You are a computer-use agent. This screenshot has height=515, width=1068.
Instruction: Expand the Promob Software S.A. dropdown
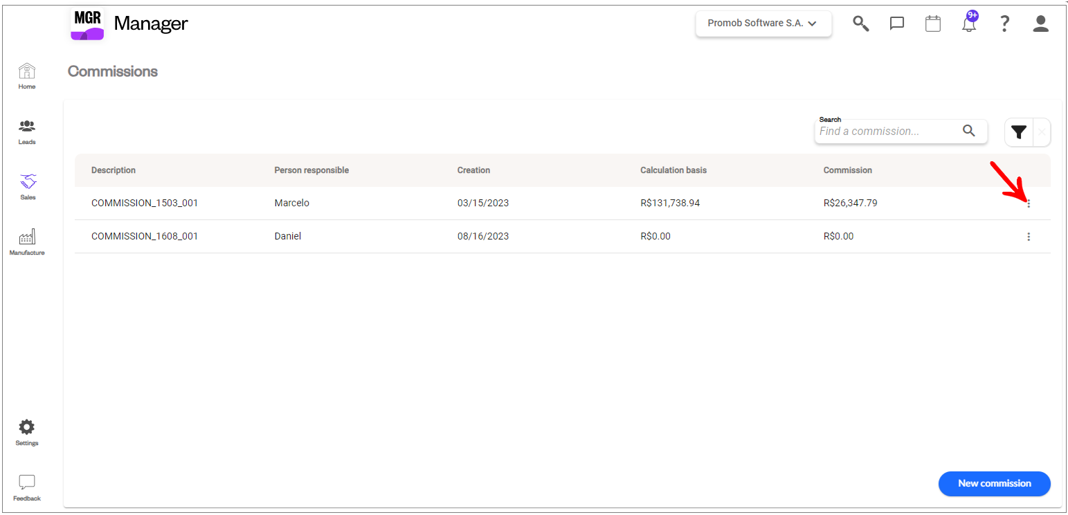coord(763,24)
